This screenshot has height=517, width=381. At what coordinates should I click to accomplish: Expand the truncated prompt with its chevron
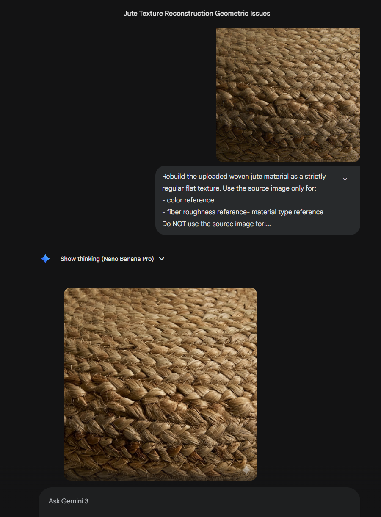coord(345,179)
